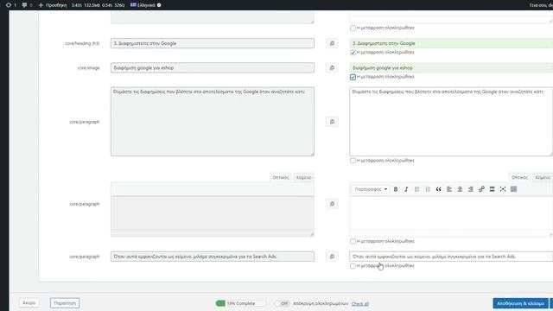Copy the empty rich-text paragraph from original
Screen dimensions: 553x311
pyautogui.click(x=332, y=204)
